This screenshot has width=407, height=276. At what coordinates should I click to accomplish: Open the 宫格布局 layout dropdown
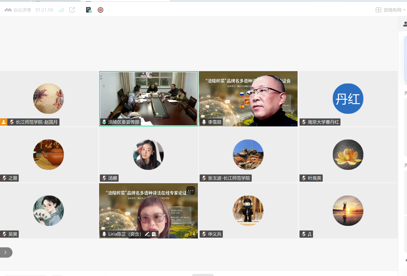tap(390, 10)
